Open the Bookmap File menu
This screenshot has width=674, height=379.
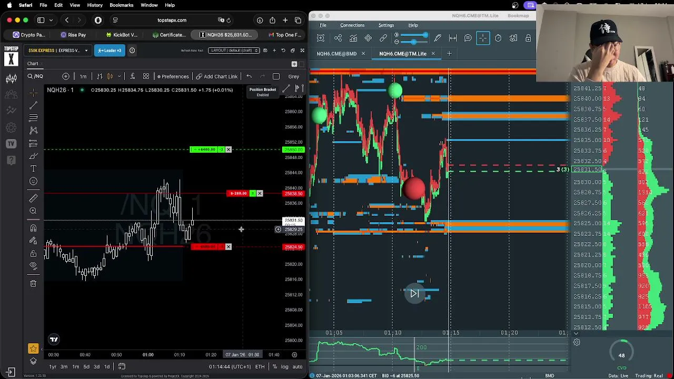point(323,25)
